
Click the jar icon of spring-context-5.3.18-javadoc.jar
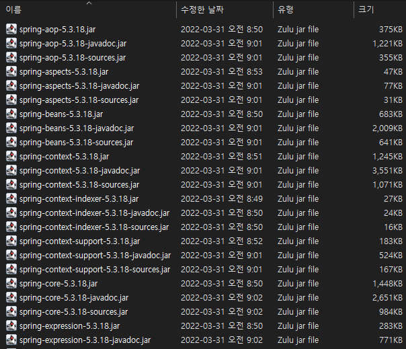[11, 170]
